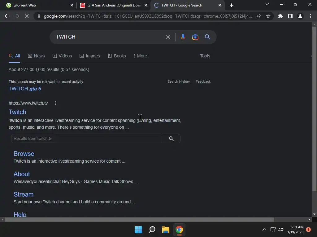Clear the TWITCH search query

pos(167,37)
